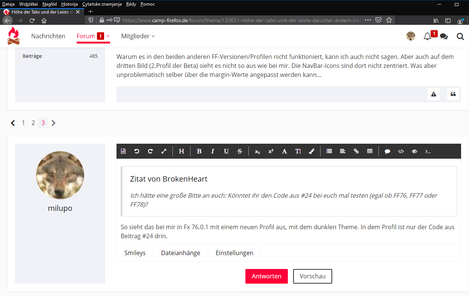Viewport: 469px width, 296px height.
Task: Insert a spoiler with the crossed-eye icon
Action: [x=415, y=151]
